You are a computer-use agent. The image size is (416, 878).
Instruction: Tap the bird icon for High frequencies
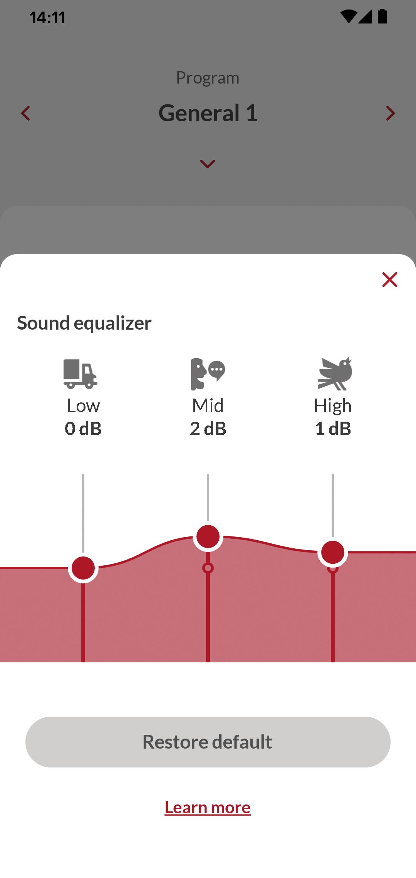(x=335, y=374)
